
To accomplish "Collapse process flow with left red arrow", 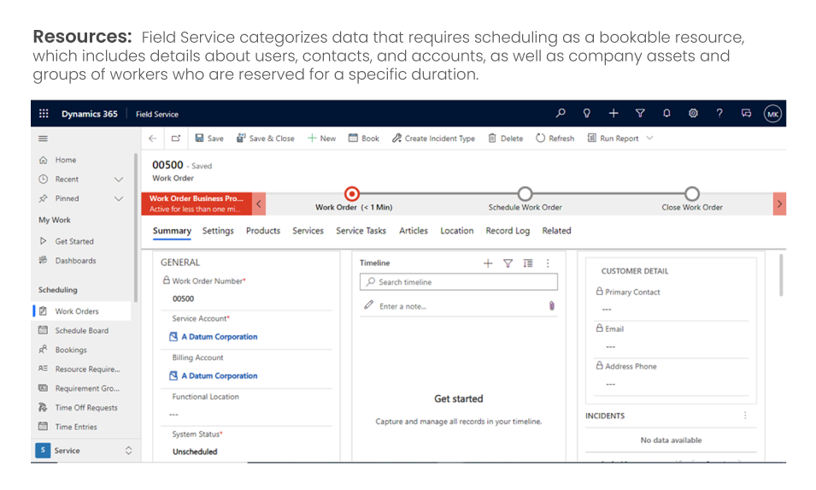I will (259, 204).
